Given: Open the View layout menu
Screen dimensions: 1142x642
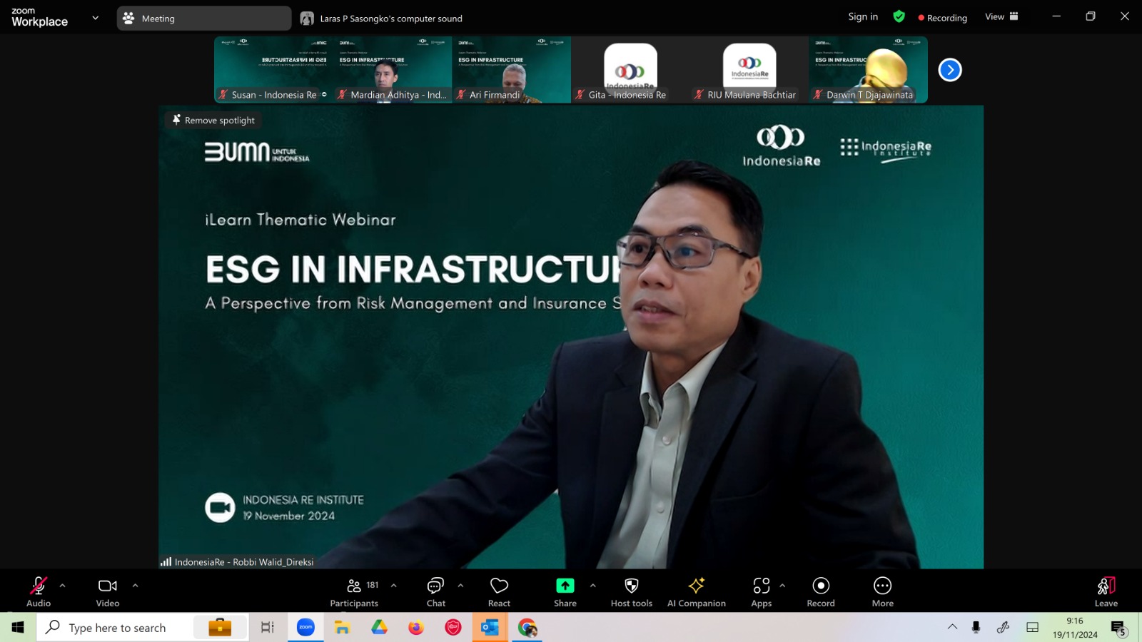Looking at the screenshot, I should click(1001, 17).
